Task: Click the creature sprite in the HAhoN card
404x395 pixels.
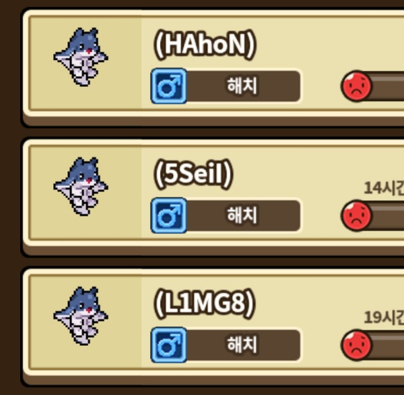Action: pos(81,57)
